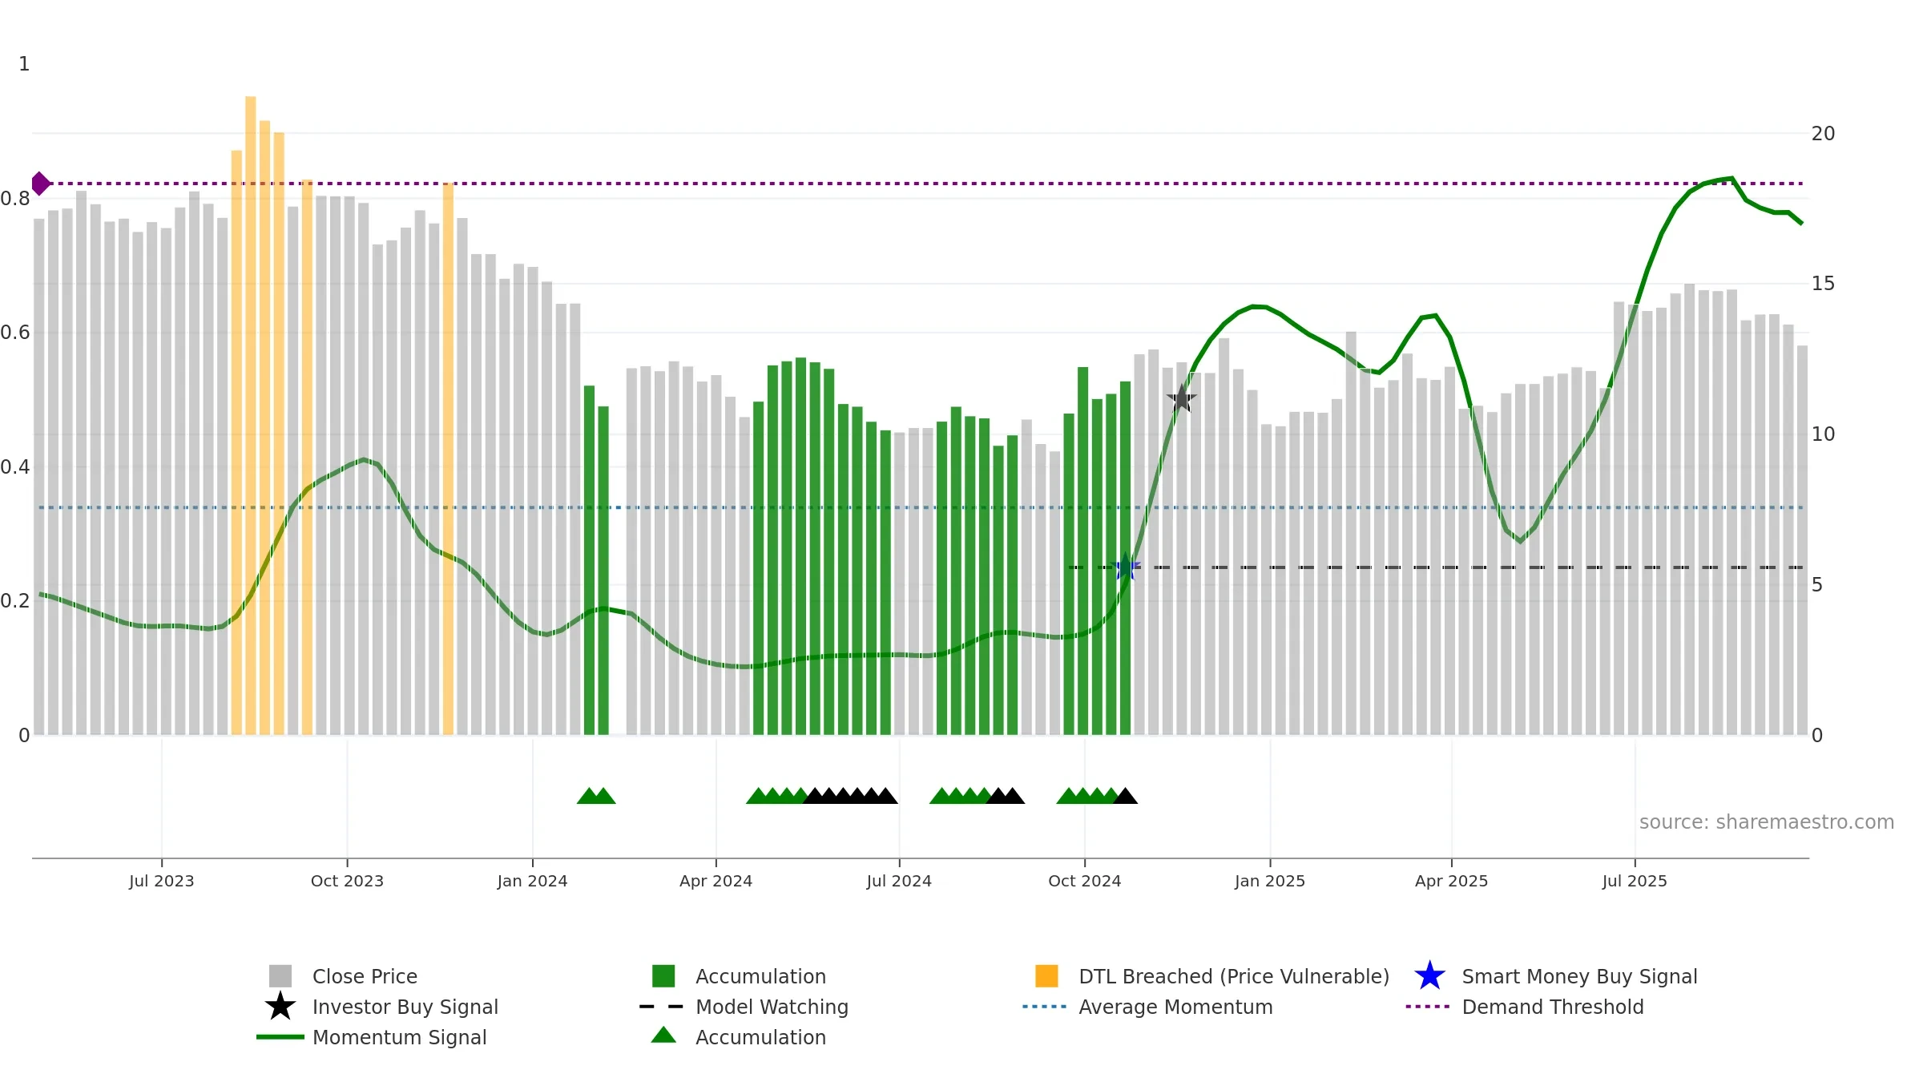The width and height of the screenshot is (1923, 1082).
Task: Click the Close Price legend gray square
Action: click(x=280, y=976)
